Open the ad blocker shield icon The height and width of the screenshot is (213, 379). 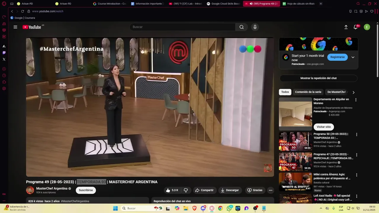(x=361, y=11)
